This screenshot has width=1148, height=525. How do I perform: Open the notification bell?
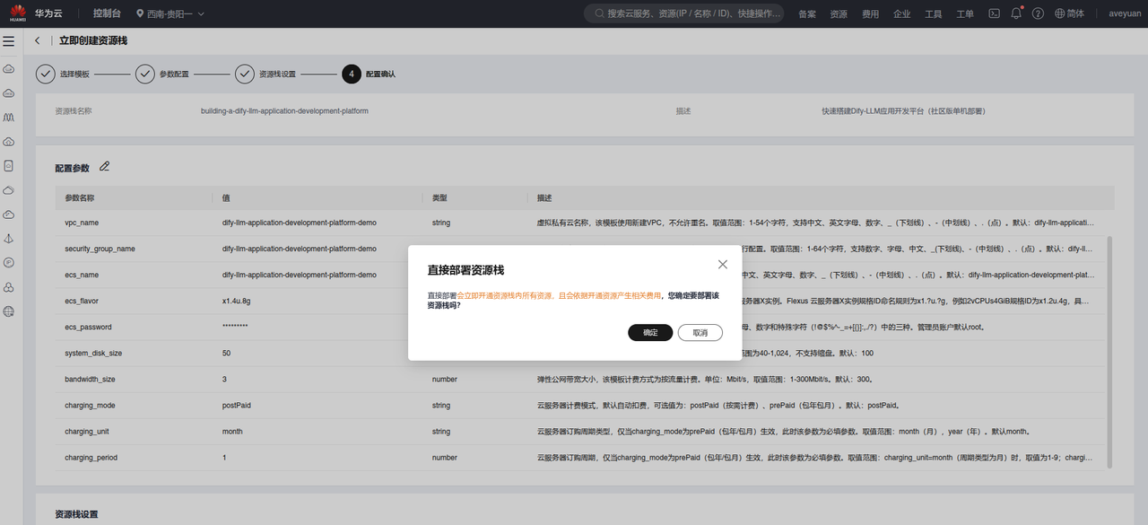click(1016, 13)
